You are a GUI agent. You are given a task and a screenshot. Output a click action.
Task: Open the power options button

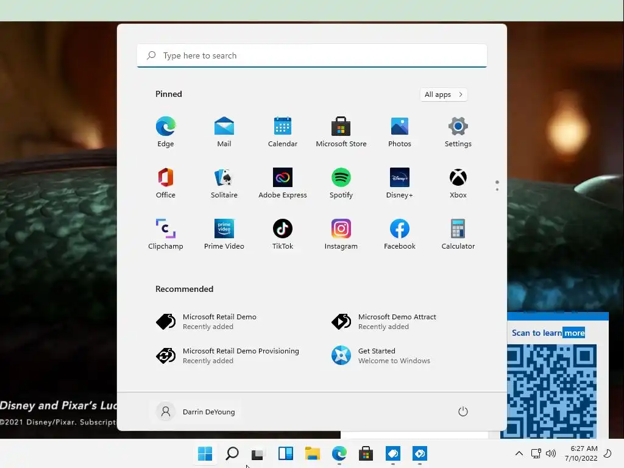[x=463, y=411]
